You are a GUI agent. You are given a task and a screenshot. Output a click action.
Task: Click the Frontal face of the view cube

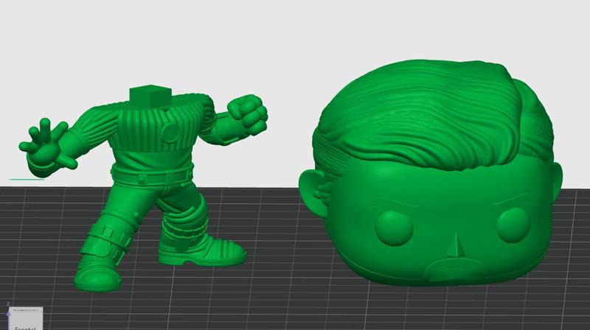coord(26,320)
